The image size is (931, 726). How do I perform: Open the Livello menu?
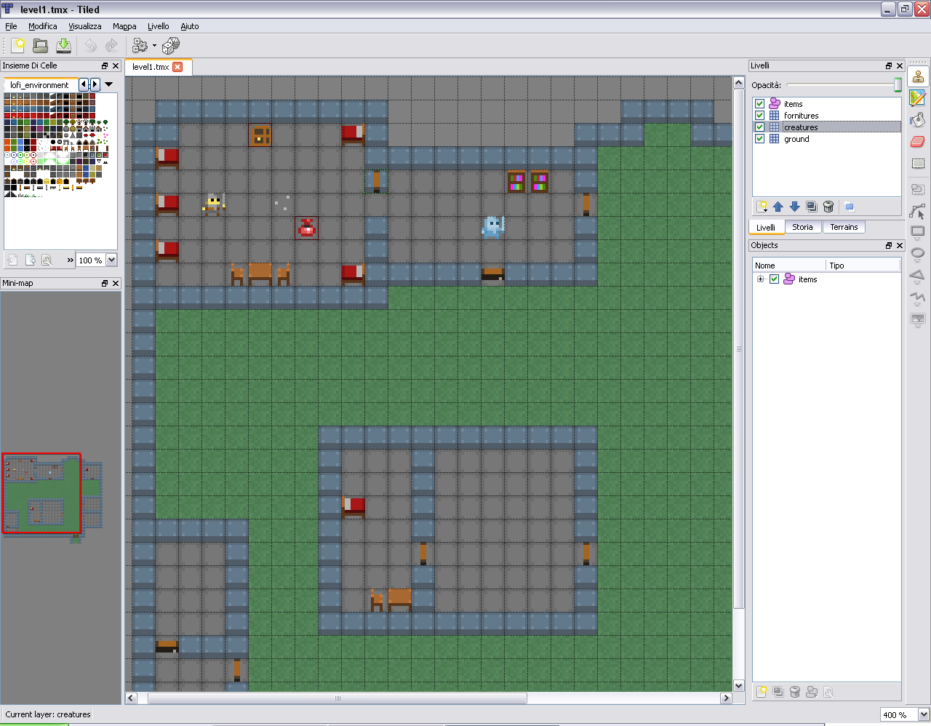[x=159, y=26]
